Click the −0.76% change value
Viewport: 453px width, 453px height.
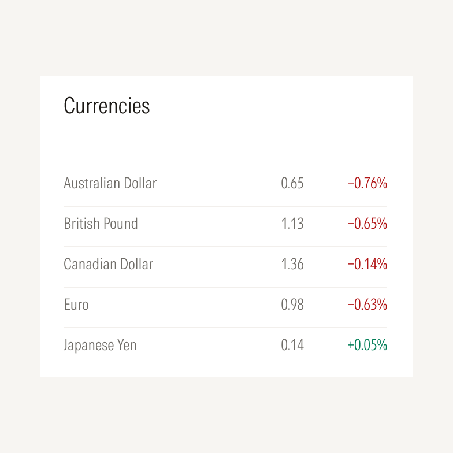click(367, 184)
